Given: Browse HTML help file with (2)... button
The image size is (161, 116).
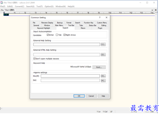Looking at the screenshot, I should (103, 55).
